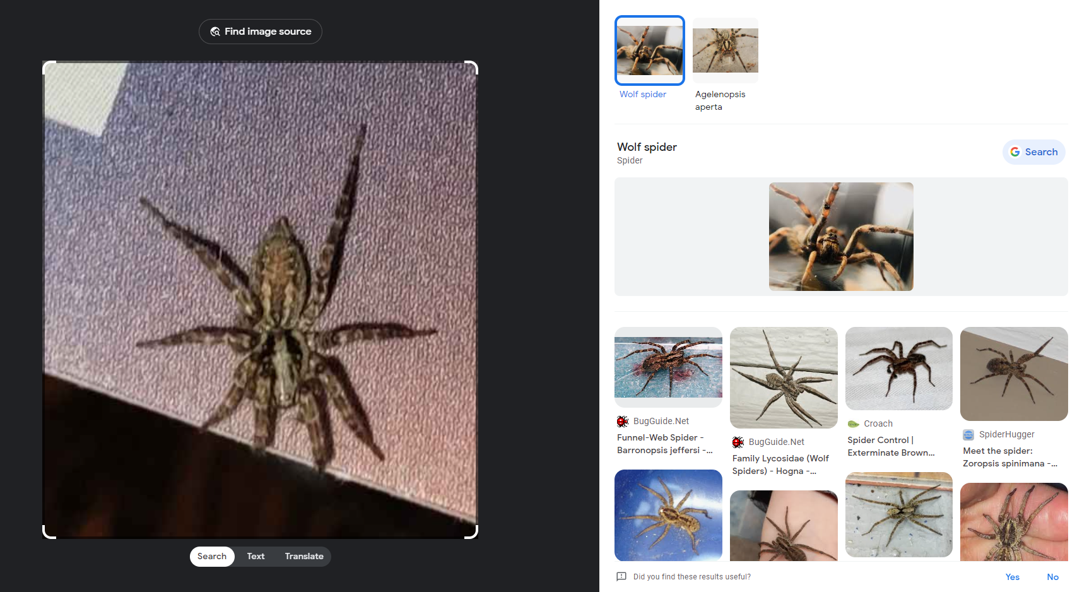Viewport: 1082px width, 592px height.
Task: Open the Hogna wolf spider result image
Action: point(784,377)
